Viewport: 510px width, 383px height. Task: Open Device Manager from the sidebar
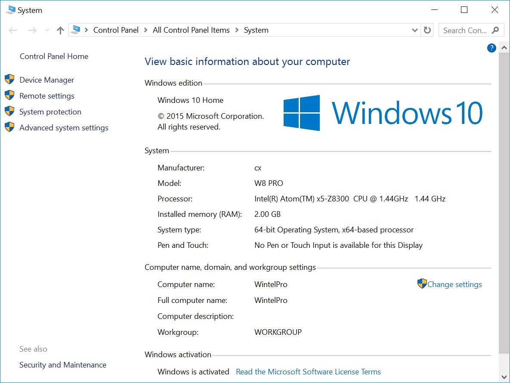click(x=46, y=80)
